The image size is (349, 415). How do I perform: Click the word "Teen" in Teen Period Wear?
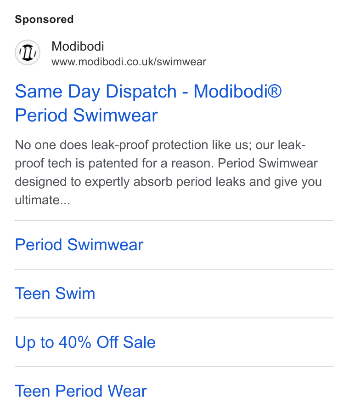33,391
